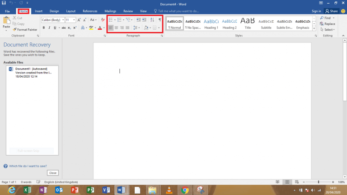
Task: Click the Undo arrow icon
Action: (11, 3)
